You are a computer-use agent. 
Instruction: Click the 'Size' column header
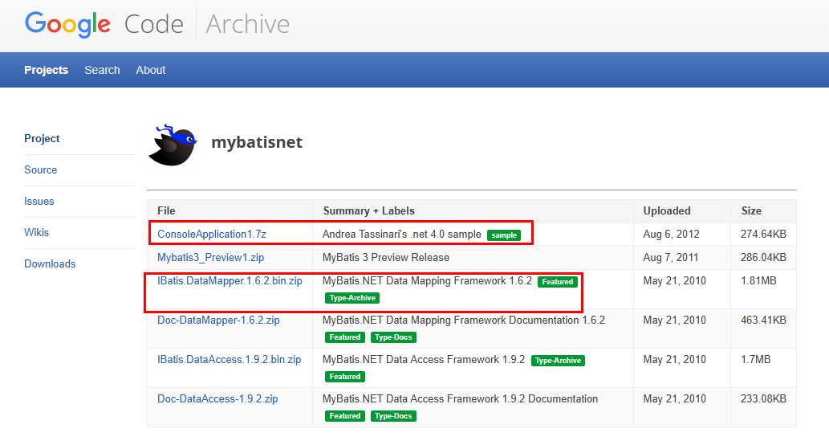click(x=750, y=210)
